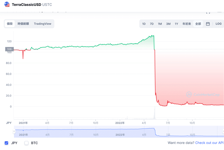This screenshot has height=150, width=224.
Task: Open the Check out our API link
Action: tap(209, 143)
